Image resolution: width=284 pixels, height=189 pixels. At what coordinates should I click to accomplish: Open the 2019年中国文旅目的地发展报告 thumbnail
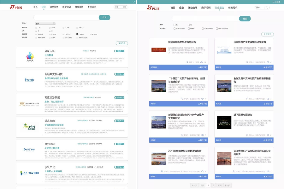click(159, 159)
